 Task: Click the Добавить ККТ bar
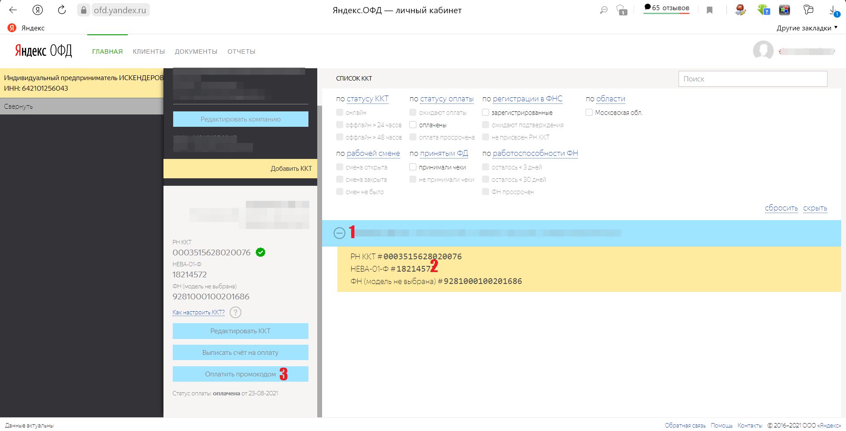[241, 169]
